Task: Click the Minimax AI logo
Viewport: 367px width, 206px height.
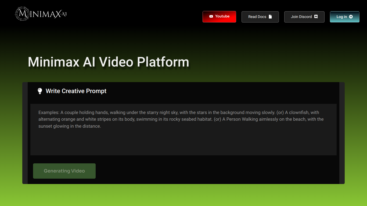Action: [x=41, y=14]
